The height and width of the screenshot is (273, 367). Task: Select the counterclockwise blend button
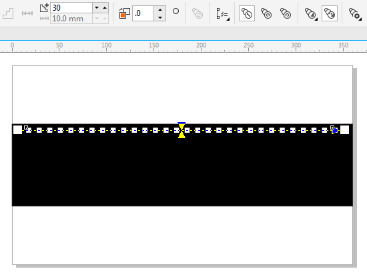pos(286,13)
